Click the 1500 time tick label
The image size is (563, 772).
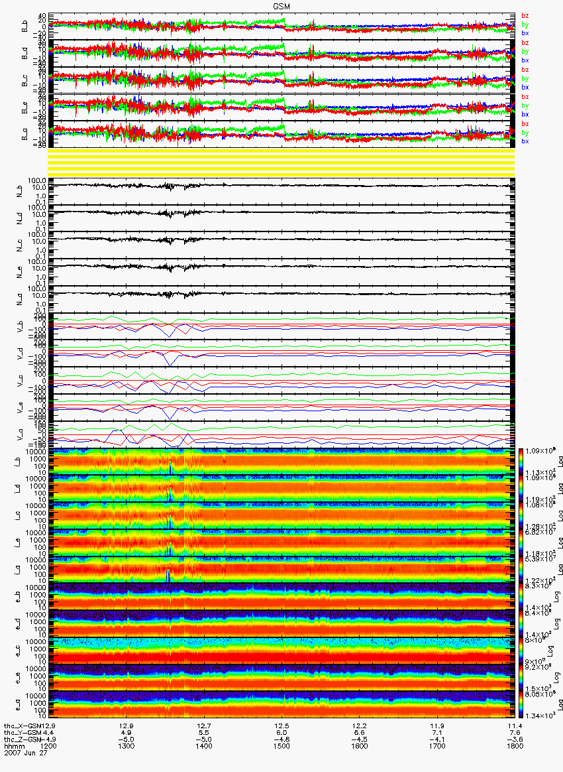tap(281, 746)
